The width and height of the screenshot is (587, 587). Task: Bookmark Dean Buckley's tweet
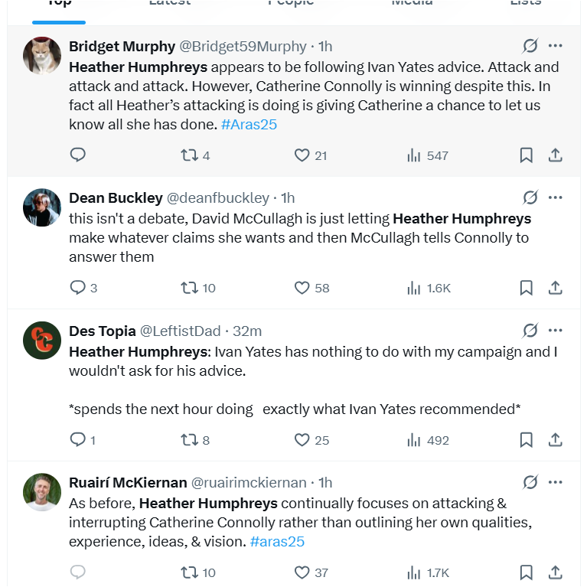527,288
